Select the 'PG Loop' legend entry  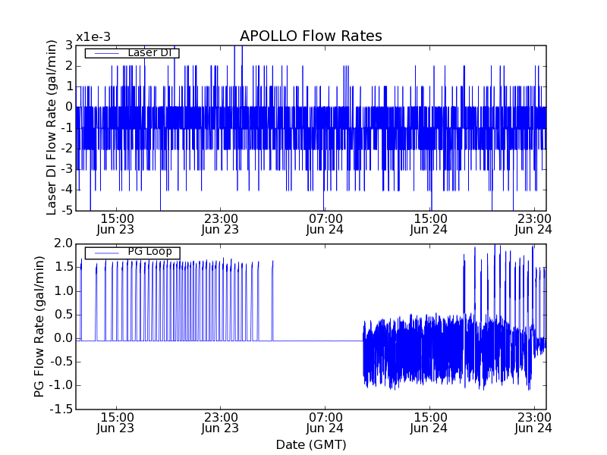coord(132,253)
